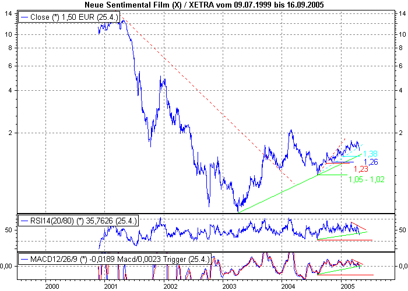Viewport: 408px width, 291px height.
Task: Click the left y-axis '10' price label
Action: [x=8, y=34]
